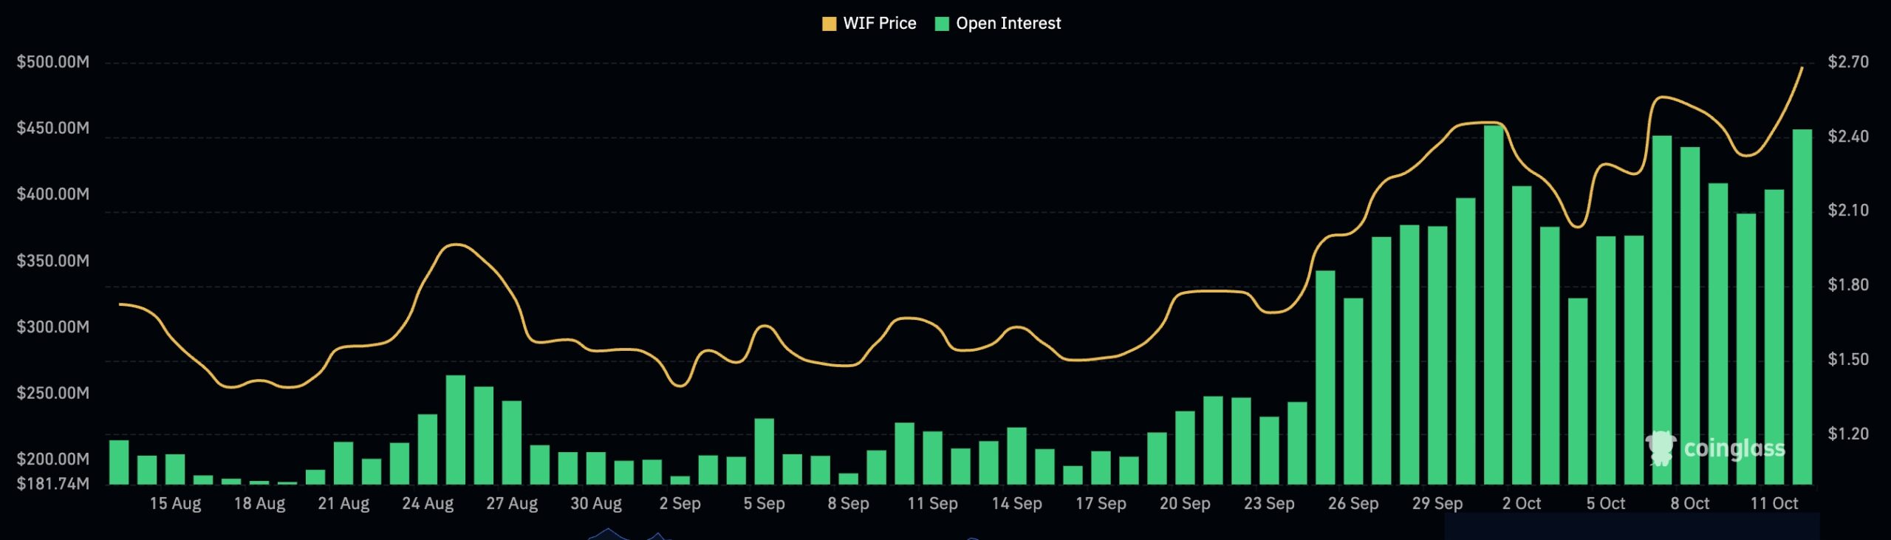Click the $181.74M axis label

pos(53,484)
